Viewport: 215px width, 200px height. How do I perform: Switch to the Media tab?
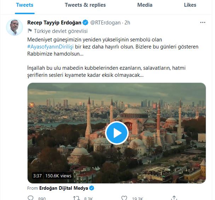click(x=145, y=5)
